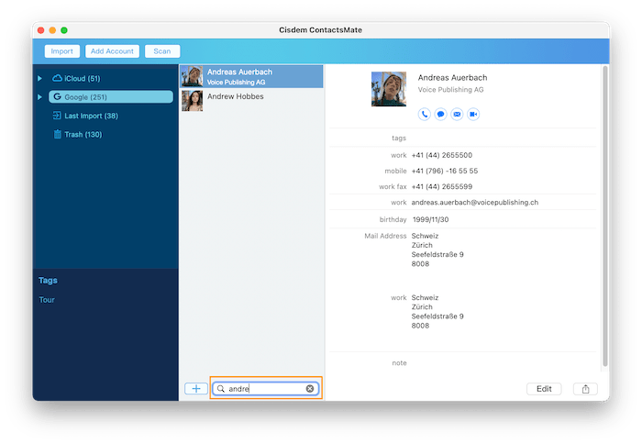
Task: Click the mobile field label
Action: pos(395,171)
